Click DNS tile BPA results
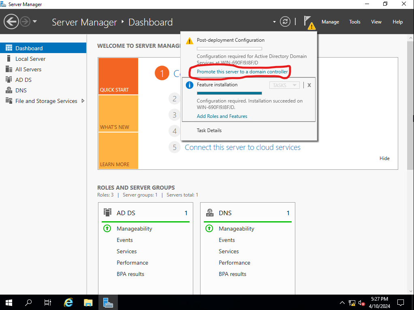 [233, 274]
